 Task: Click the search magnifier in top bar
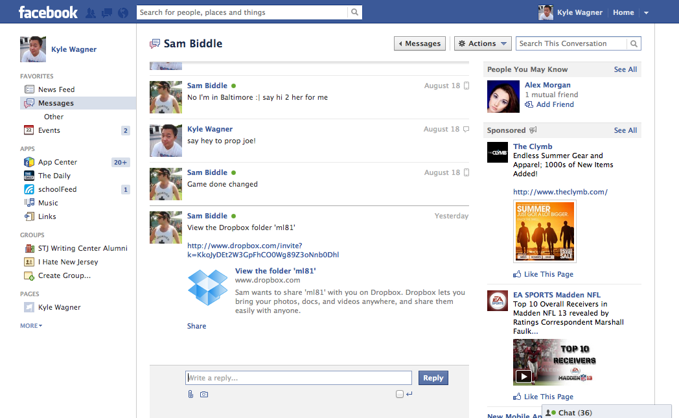(354, 12)
